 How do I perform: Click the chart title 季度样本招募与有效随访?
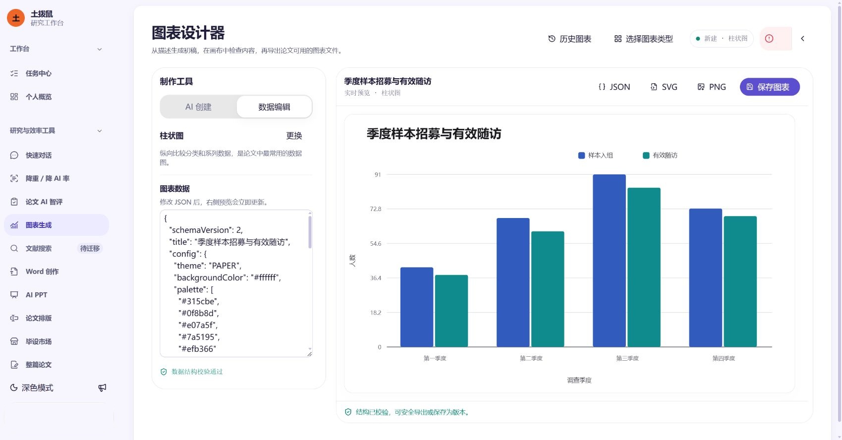coord(434,134)
